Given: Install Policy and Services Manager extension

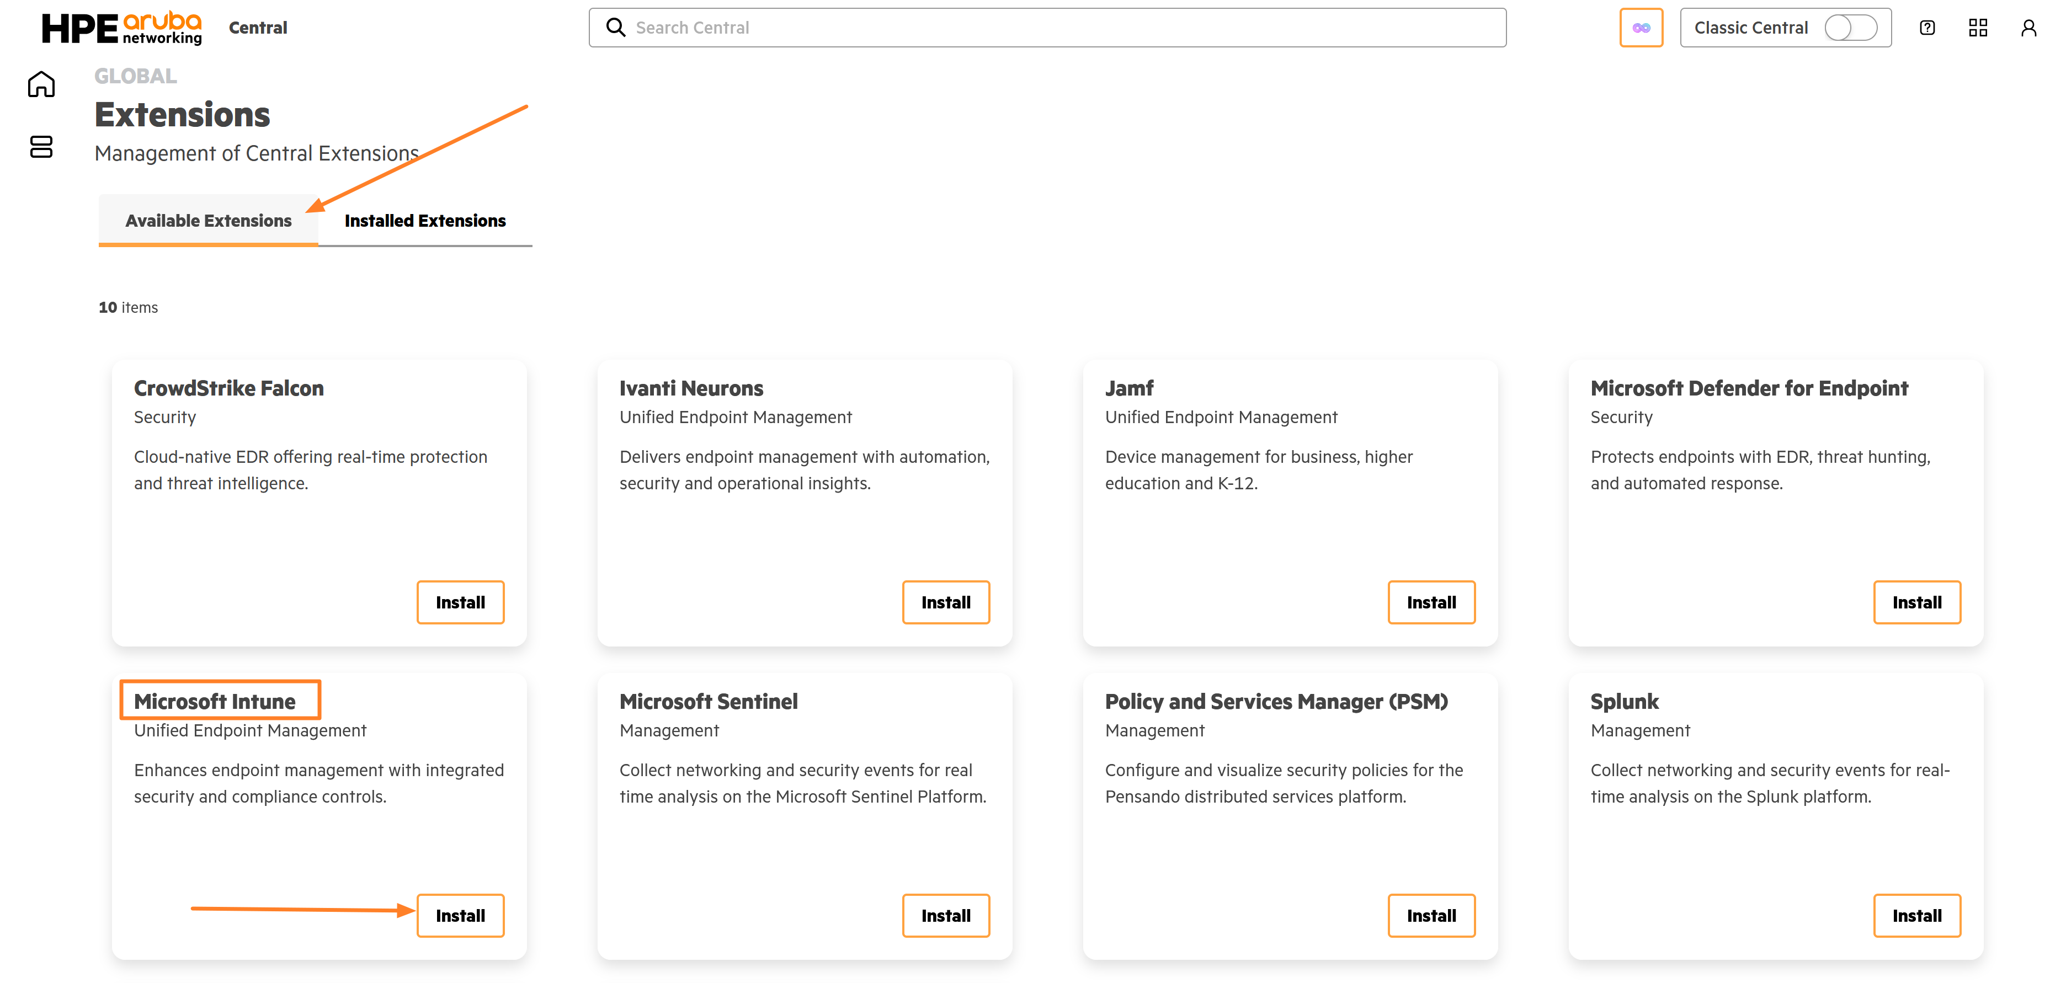Looking at the screenshot, I should 1431,916.
